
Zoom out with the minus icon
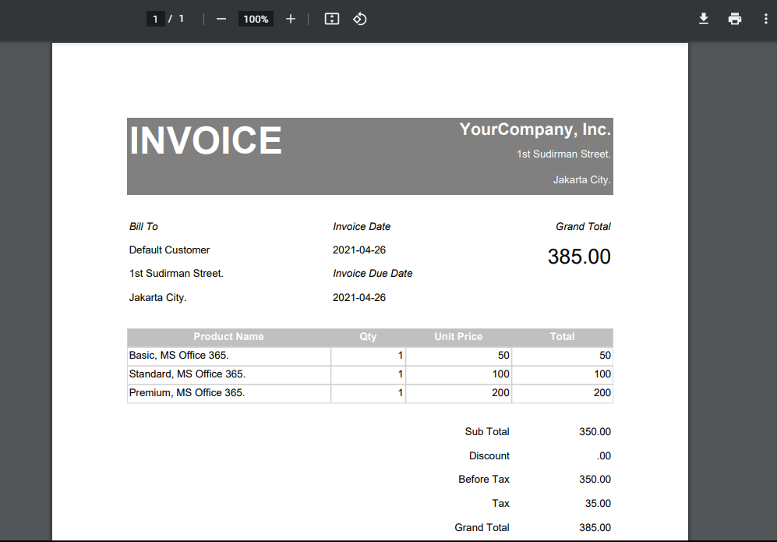(x=221, y=19)
